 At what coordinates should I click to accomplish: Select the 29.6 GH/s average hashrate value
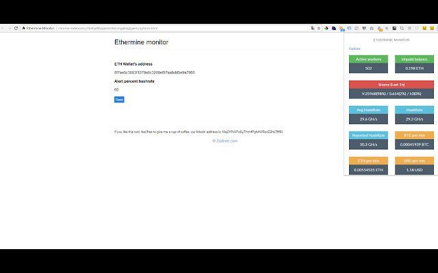(x=368, y=119)
